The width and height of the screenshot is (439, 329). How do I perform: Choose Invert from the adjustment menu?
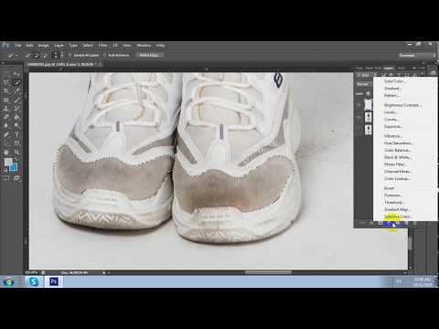click(390, 188)
